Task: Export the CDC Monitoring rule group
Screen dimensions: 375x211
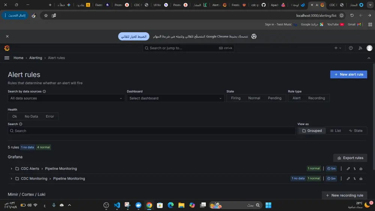Action: [361, 178]
